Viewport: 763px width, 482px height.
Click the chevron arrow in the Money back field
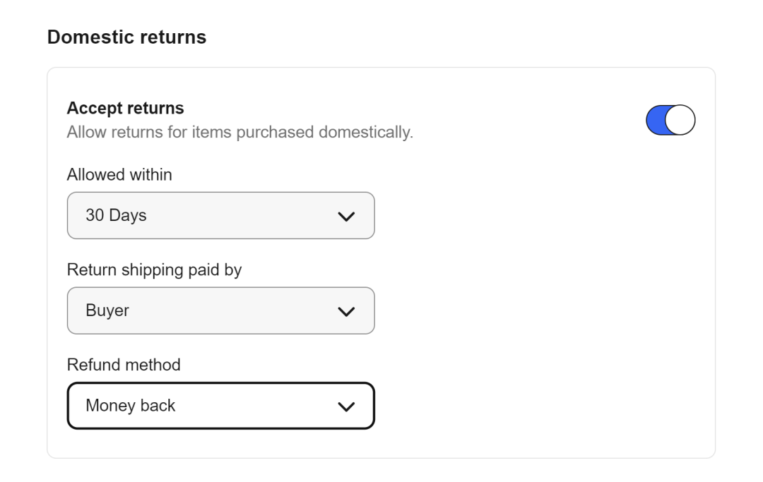[345, 406]
